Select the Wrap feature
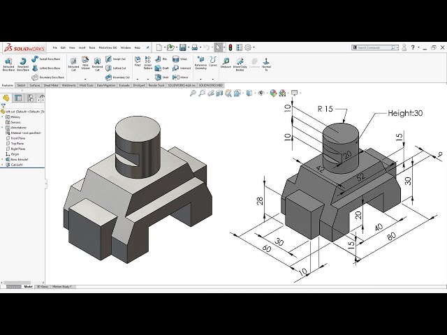This screenshot has height=335, width=447. pos(179,59)
